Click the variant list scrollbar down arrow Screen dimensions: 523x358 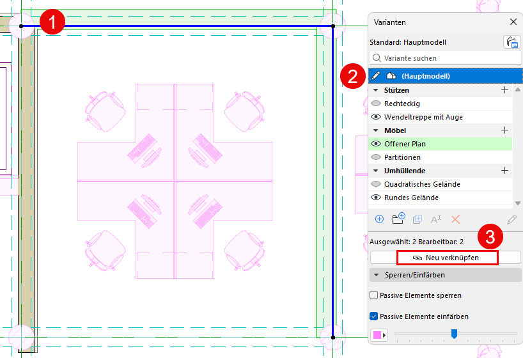coord(518,203)
